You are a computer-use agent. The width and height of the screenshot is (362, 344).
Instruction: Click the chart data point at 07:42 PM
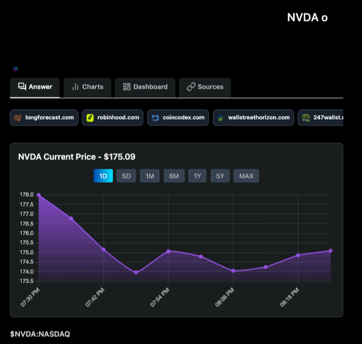[104, 249]
